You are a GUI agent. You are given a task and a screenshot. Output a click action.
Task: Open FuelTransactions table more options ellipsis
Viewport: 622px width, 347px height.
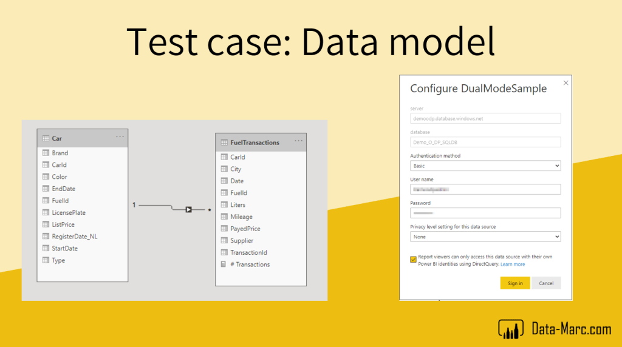click(298, 141)
